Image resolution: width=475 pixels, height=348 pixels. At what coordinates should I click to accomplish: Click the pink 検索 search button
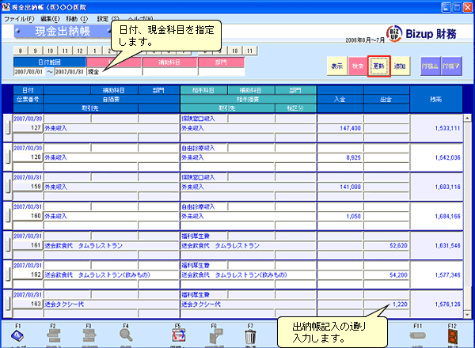point(358,66)
